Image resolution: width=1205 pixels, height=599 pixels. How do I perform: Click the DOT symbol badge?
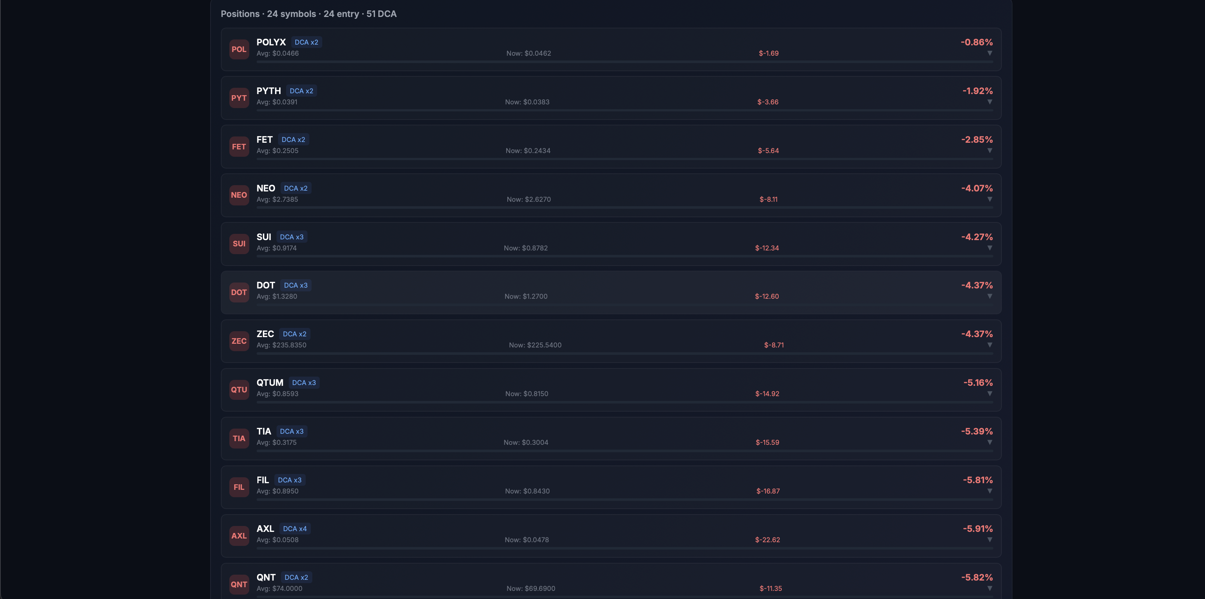tap(239, 292)
